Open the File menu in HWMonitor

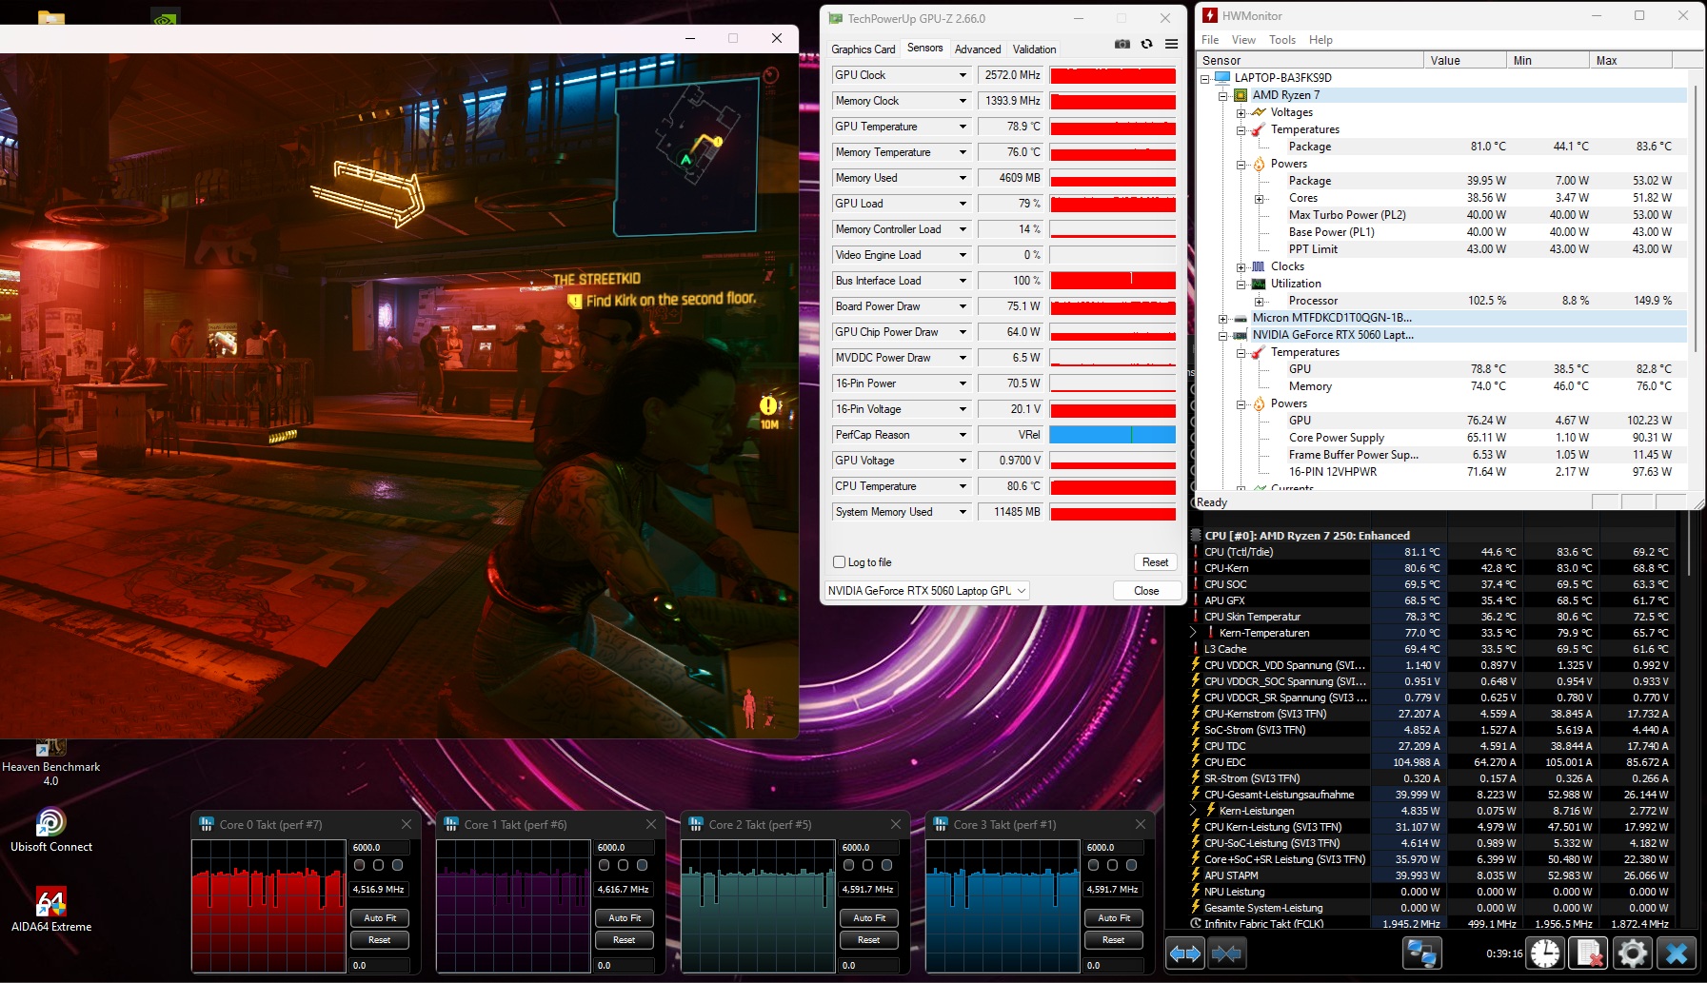(x=1210, y=40)
